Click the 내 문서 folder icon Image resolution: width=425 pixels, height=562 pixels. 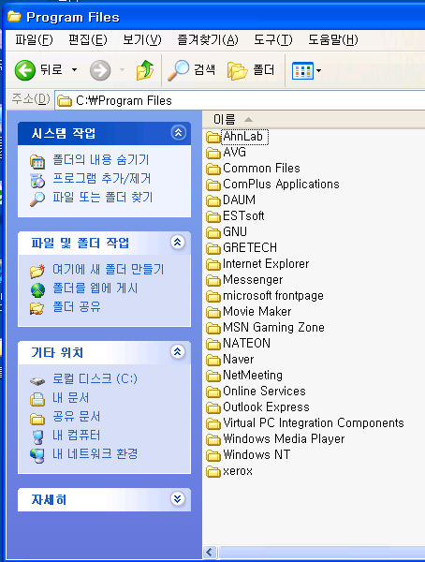(x=37, y=399)
